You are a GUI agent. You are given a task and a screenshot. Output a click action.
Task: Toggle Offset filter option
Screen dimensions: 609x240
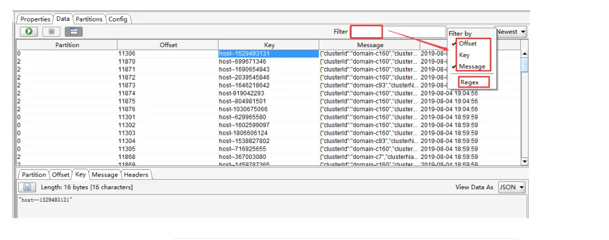[x=468, y=43]
